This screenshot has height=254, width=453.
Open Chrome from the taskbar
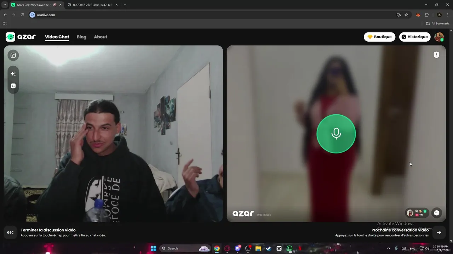[x=217, y=248]
